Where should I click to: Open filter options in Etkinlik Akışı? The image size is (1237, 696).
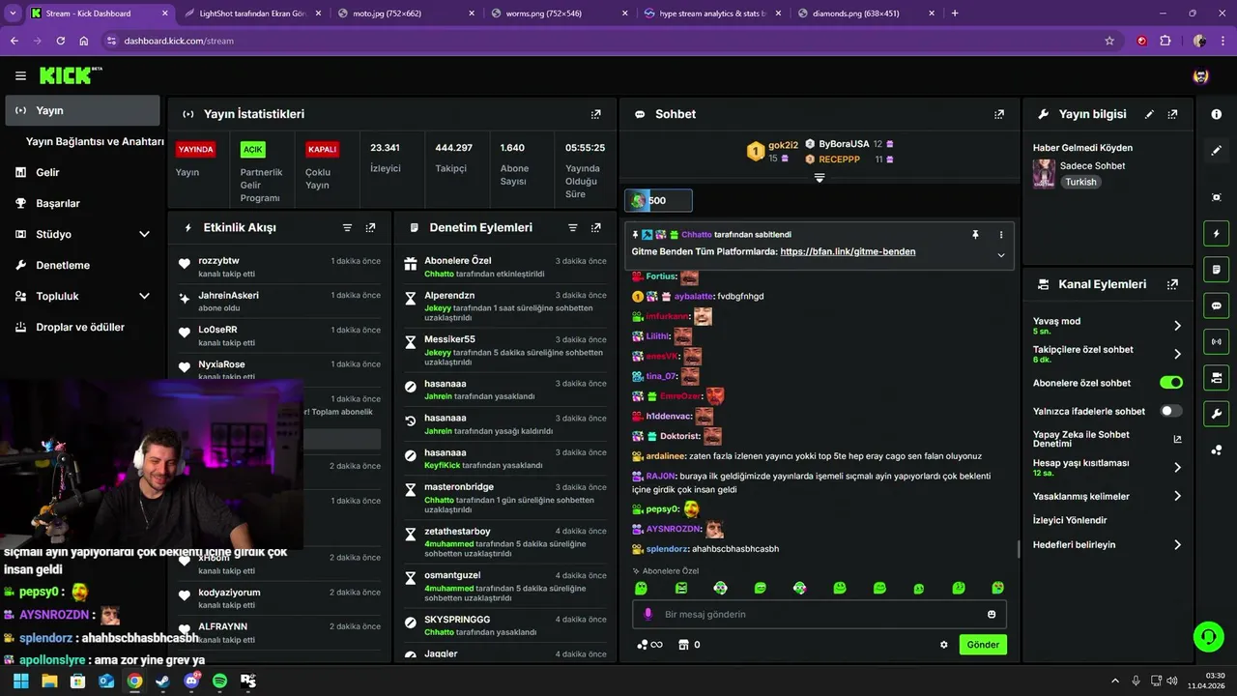point(347,228)
